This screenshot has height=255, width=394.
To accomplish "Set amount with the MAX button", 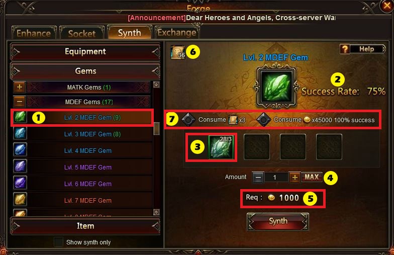I will click(312, 177).
